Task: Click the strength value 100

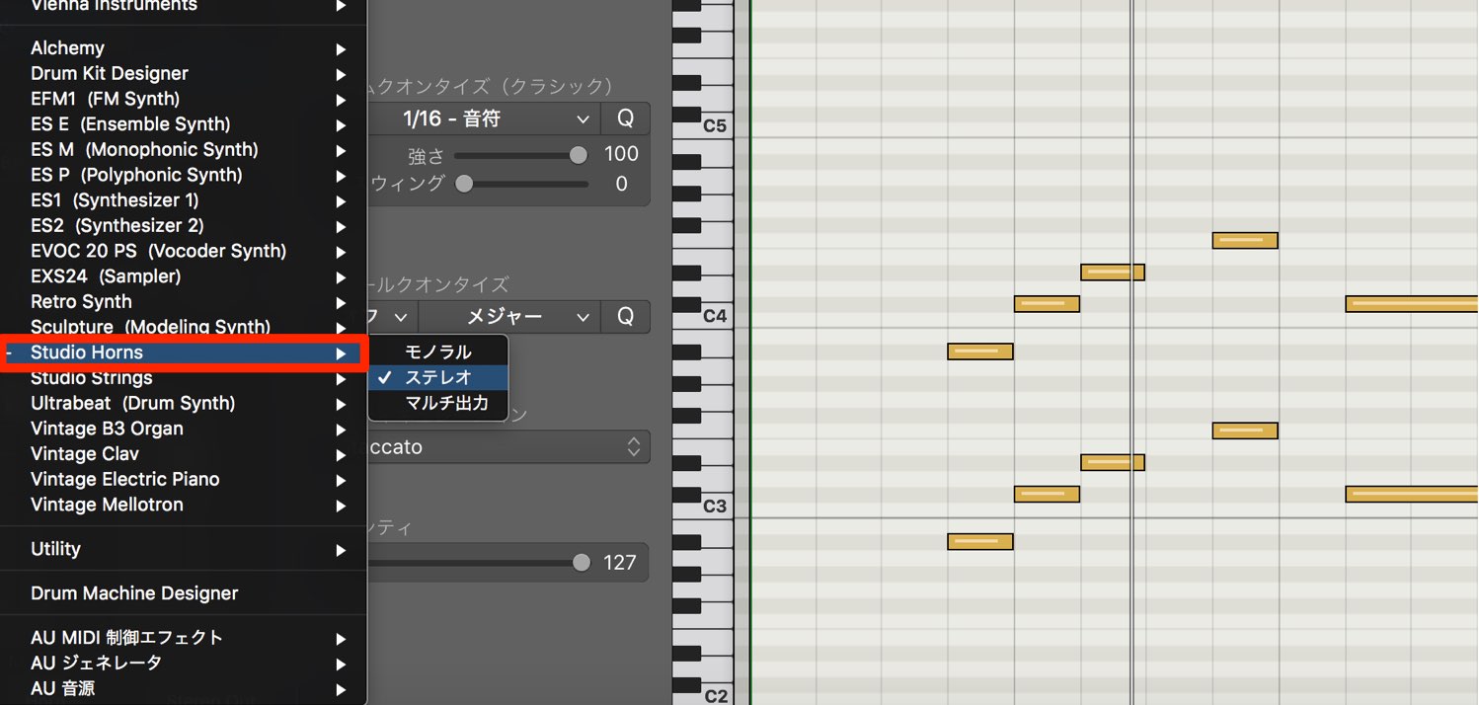Action: [621, 154]
